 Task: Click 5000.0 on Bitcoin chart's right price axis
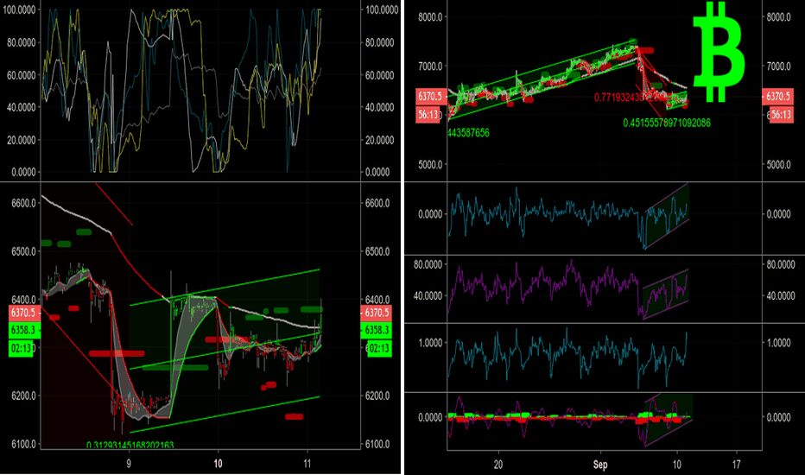click(779, 164)
